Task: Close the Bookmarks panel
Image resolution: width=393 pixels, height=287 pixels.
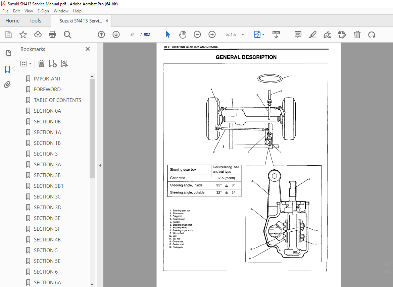Action: pos(88,49)
